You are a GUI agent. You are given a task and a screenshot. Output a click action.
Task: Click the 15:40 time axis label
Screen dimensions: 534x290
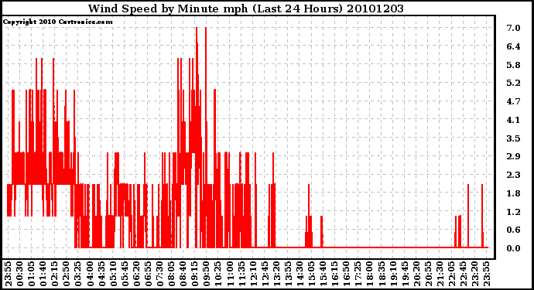(x=323, y=275)
